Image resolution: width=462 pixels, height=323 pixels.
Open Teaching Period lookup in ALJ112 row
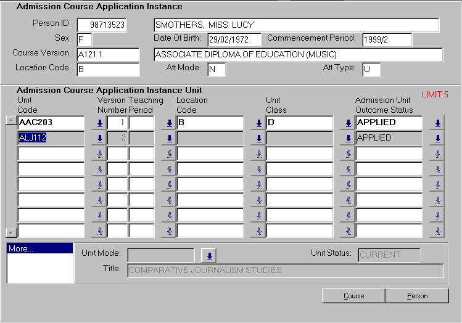click(169, 138)
